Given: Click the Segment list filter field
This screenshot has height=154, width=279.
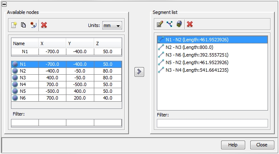Looking at the screenshot, I should pyautogui.click(x=212, y=123).
